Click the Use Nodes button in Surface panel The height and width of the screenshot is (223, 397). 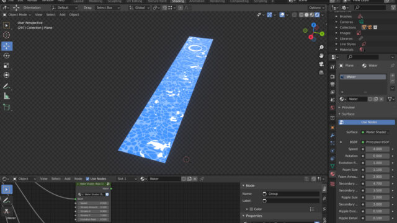pyautogui.click(x=367, y=123)
